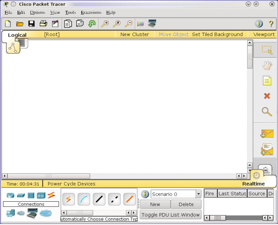The width and height of the screenshot is (278, 225).
Task: Zoom out with the minus magnifier
Action: coord(128,24)
